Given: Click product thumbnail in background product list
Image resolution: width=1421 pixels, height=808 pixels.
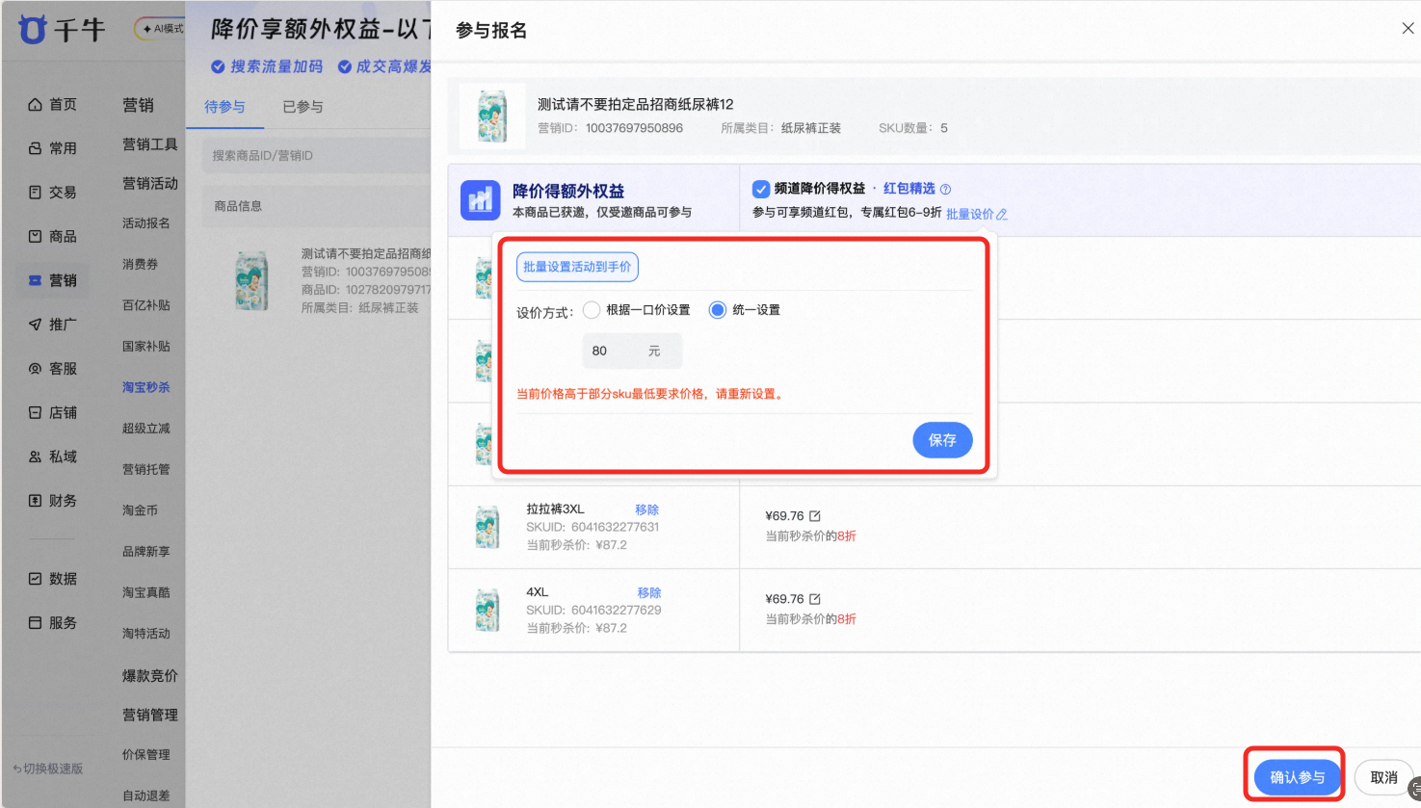Looking at the screenshot, I should tap(252, 281).
